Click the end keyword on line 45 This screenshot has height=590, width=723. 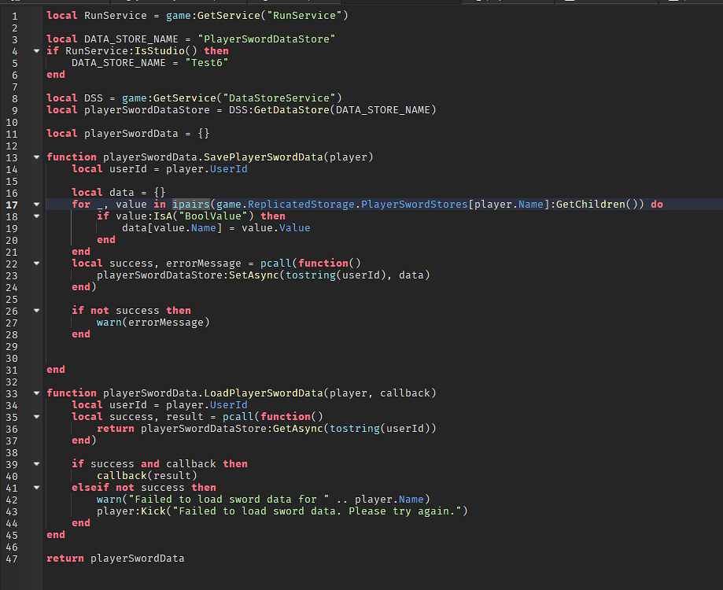56,535
